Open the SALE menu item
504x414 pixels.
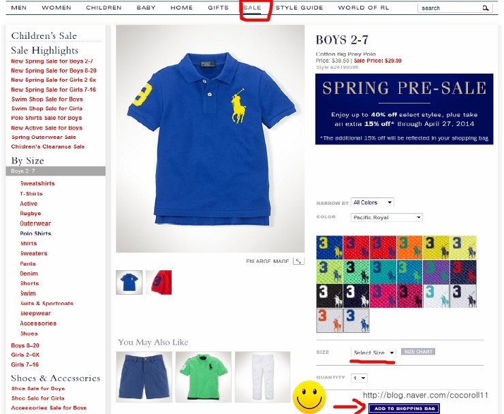click(252, 7)
